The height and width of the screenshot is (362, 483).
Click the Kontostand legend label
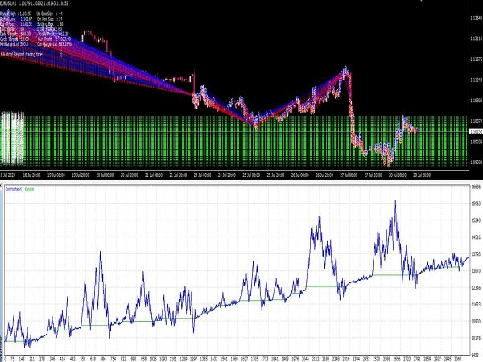13,190
